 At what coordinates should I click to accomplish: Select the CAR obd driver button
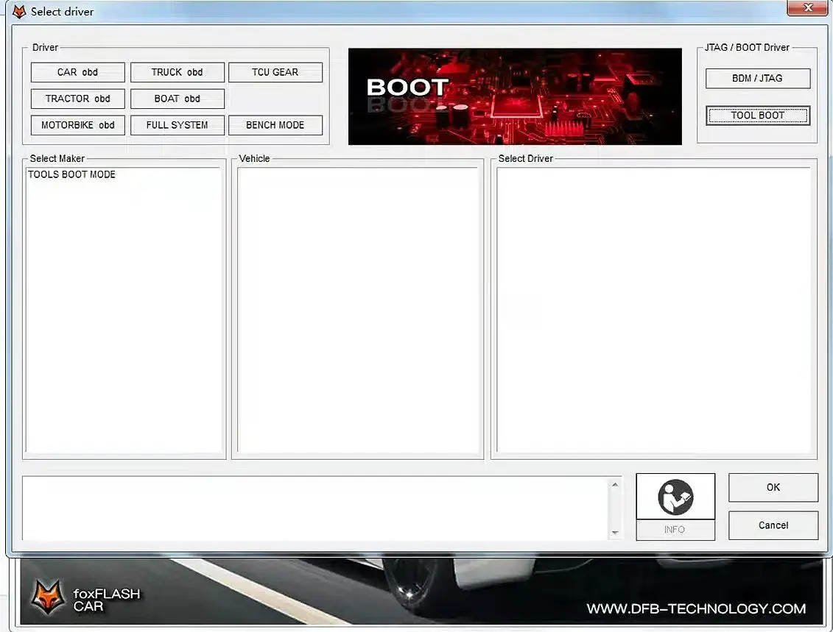77,72
